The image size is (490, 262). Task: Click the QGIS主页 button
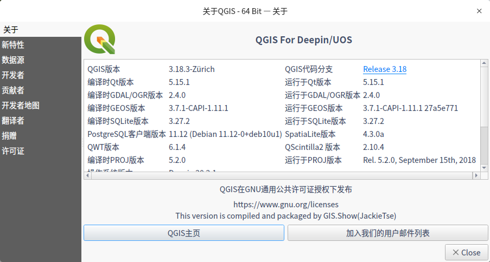(x=184, y=233)
